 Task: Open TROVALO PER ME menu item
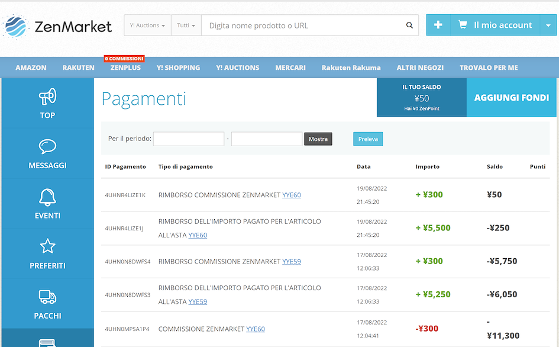[489, 68]
